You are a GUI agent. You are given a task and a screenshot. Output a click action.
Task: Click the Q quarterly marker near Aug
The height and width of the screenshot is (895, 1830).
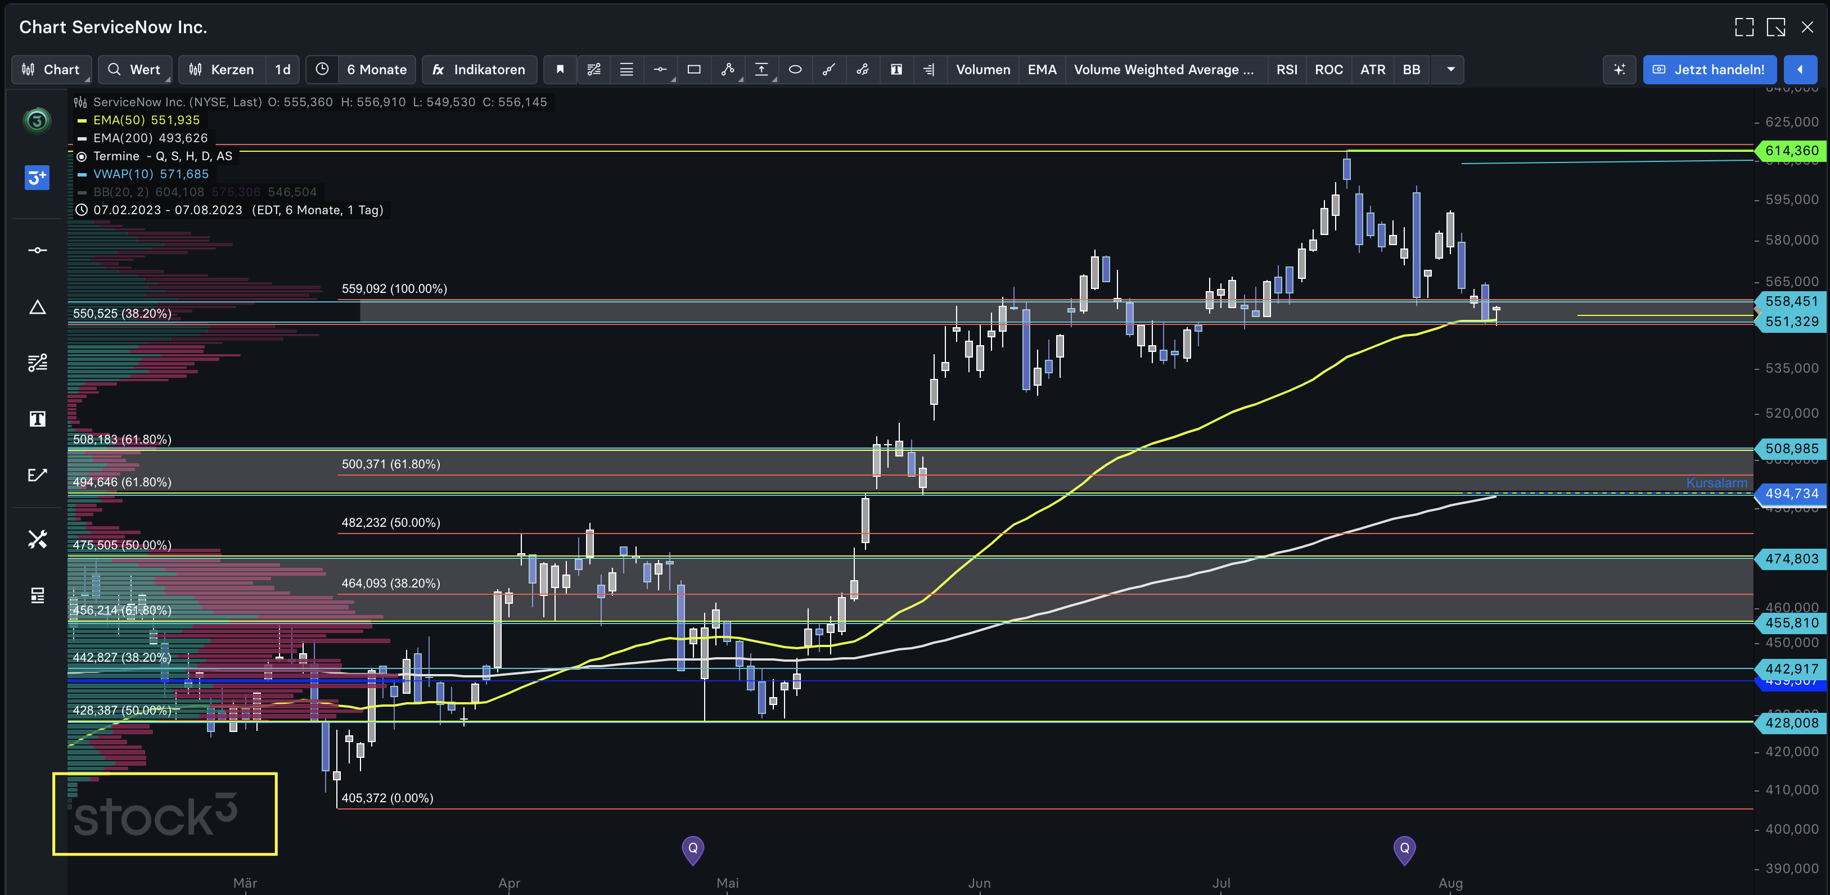[x=1404, y=849]
